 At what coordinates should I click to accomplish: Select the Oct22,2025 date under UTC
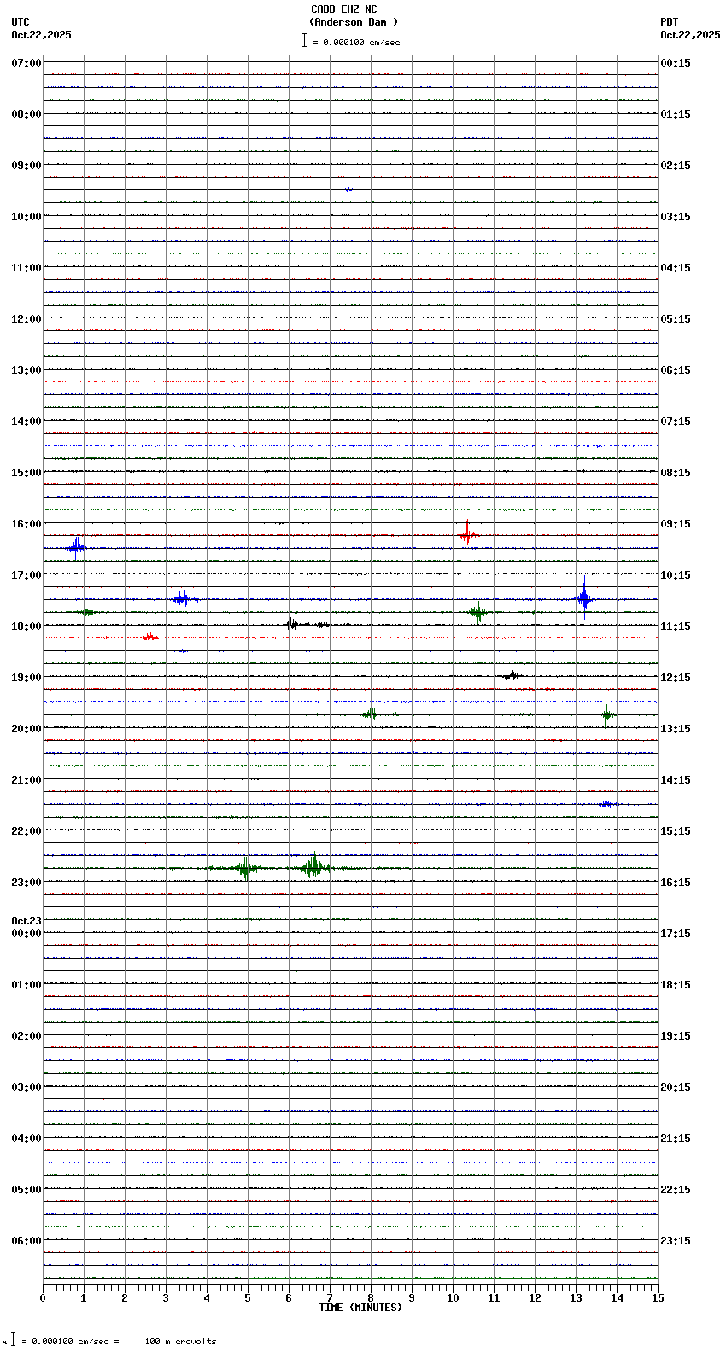41,35
